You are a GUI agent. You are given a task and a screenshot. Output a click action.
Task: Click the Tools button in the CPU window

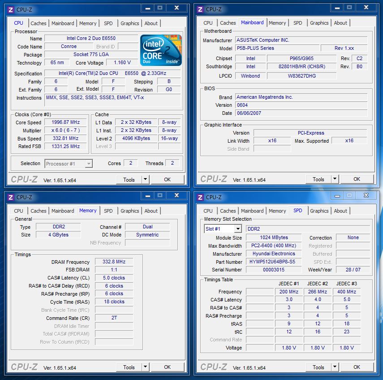129,179
